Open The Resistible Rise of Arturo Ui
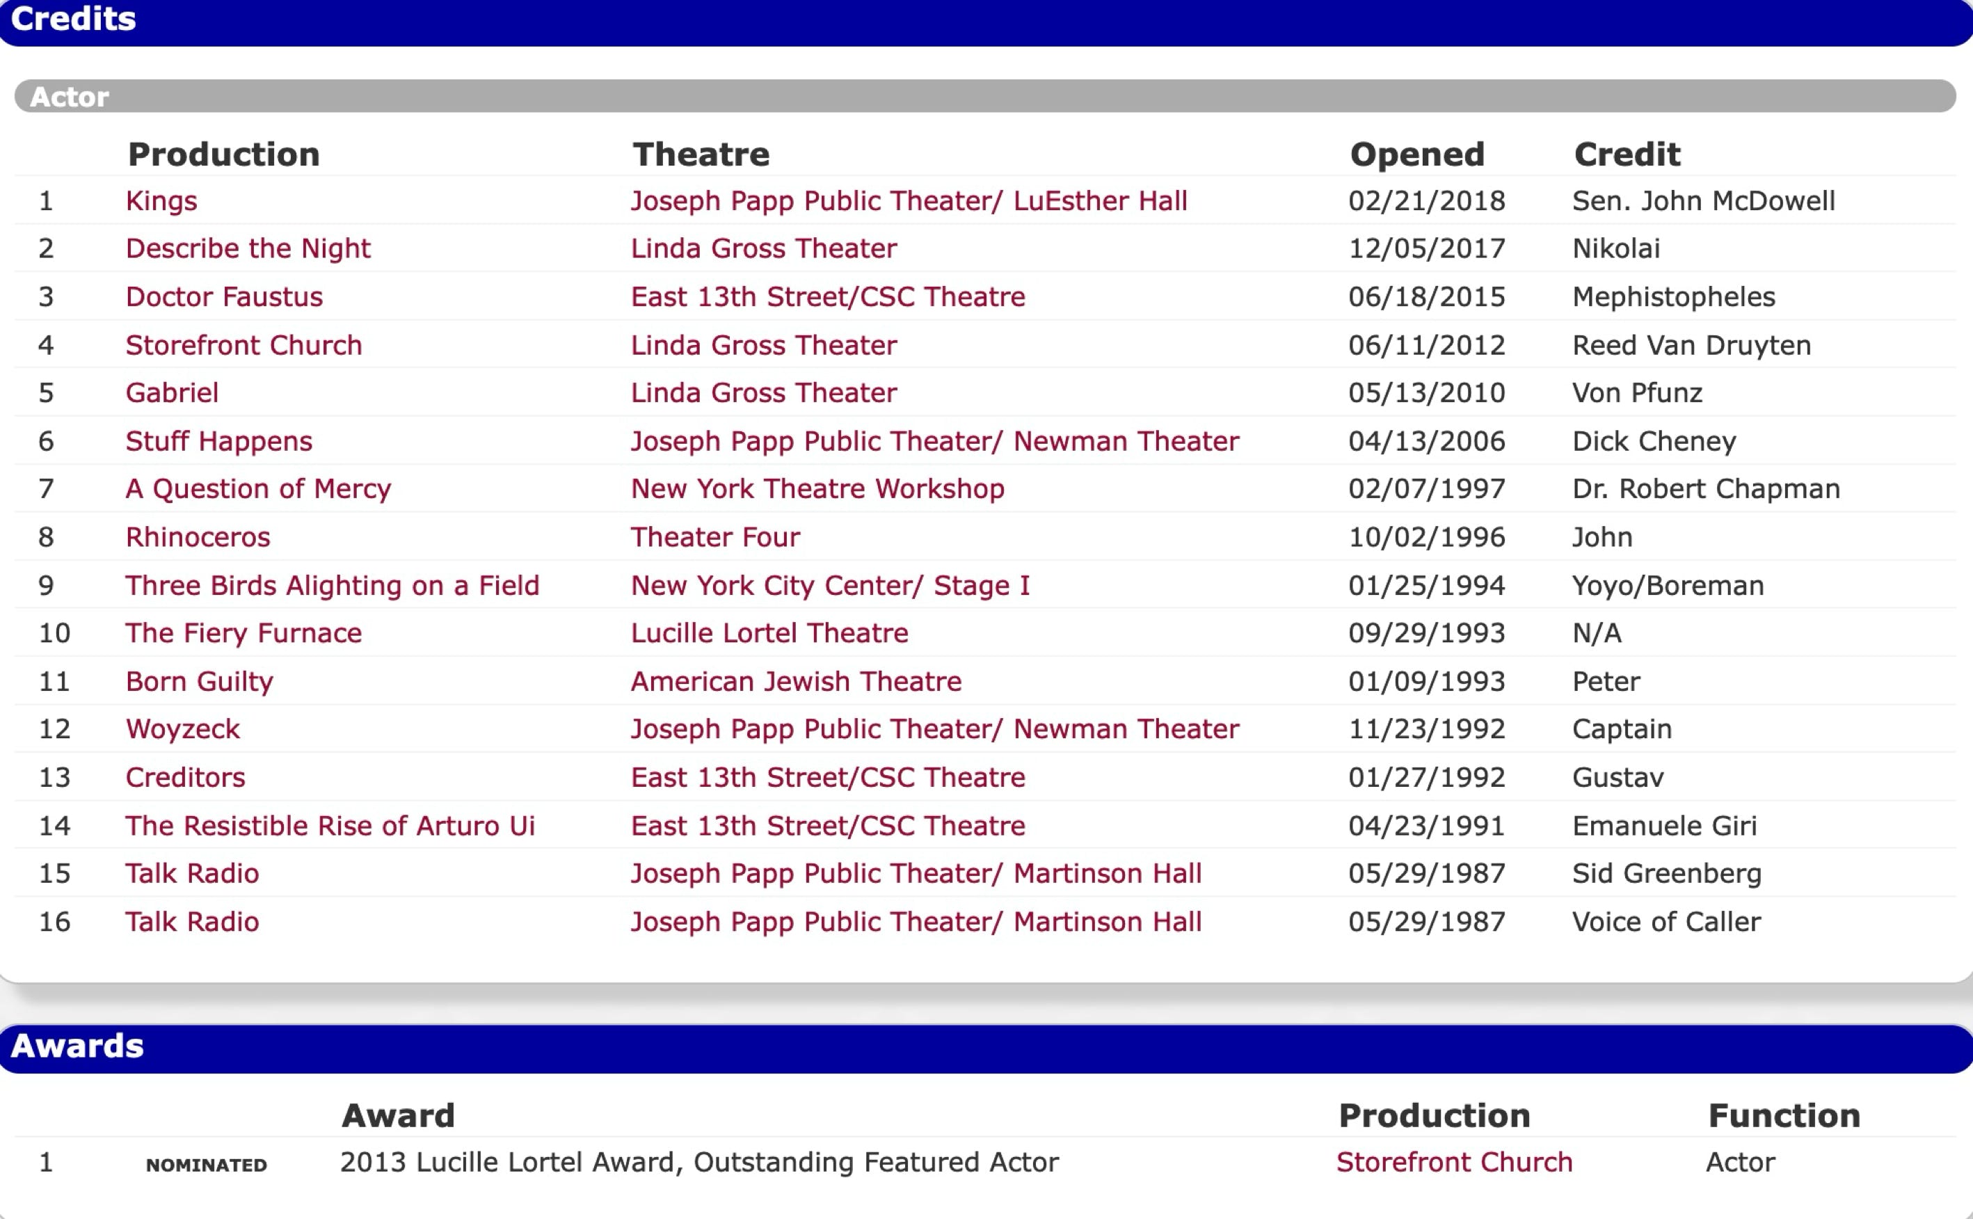The image size is (1973, 1219). (x=330, y=826)
